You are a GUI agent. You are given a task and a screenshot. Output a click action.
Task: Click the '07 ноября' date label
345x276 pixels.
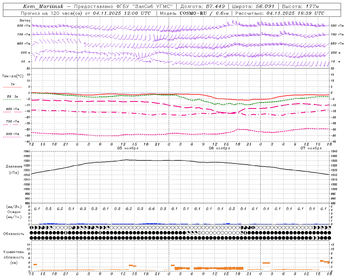[x=311, y=148]
